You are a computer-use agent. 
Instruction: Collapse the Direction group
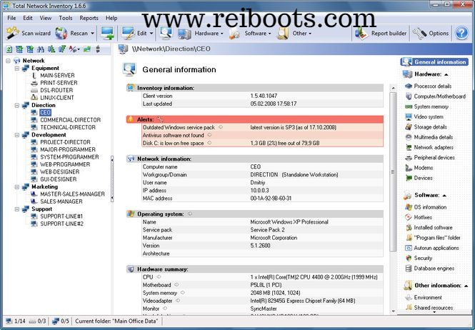(17, 106)
